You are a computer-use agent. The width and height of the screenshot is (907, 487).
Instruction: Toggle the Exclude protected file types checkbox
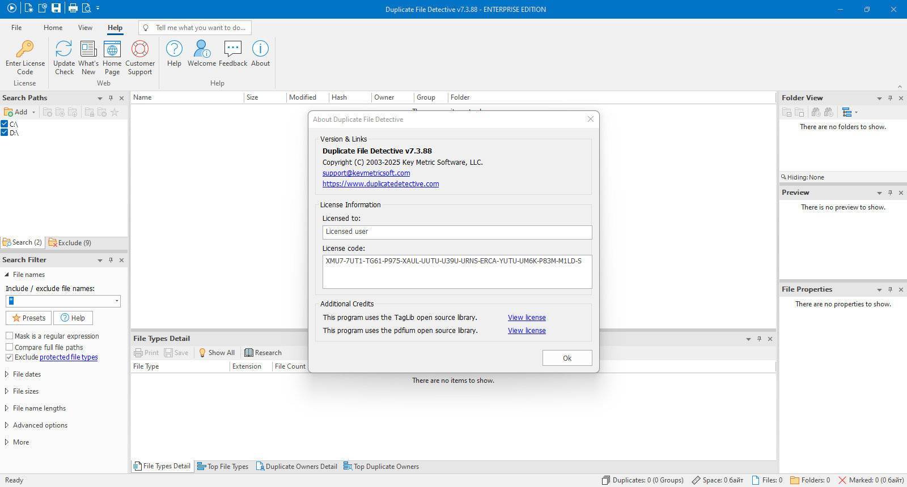[9, 357]
